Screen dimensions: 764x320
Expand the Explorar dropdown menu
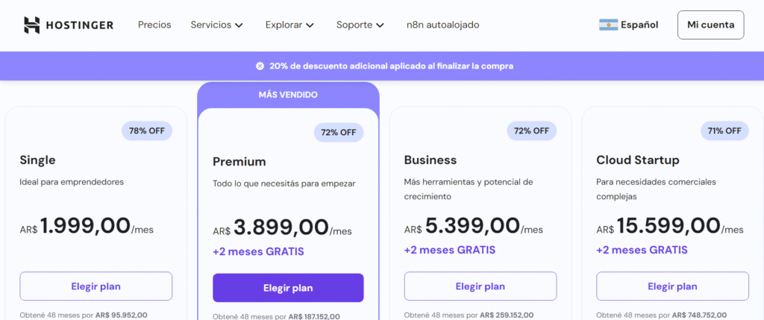(289, 25)
